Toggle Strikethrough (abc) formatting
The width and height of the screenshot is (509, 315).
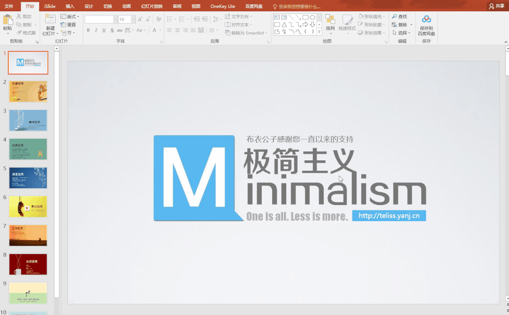click(120, 30)
